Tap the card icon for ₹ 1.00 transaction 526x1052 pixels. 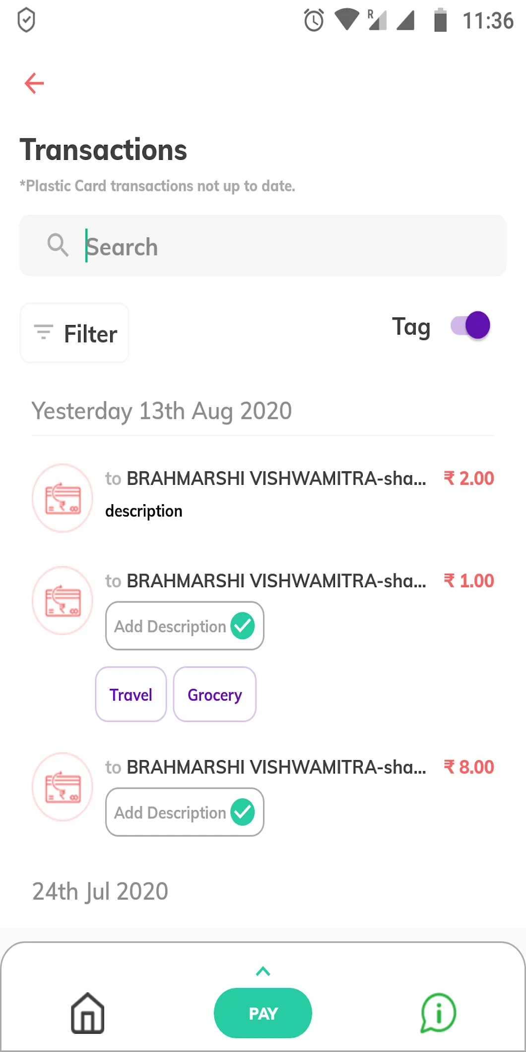63,600
